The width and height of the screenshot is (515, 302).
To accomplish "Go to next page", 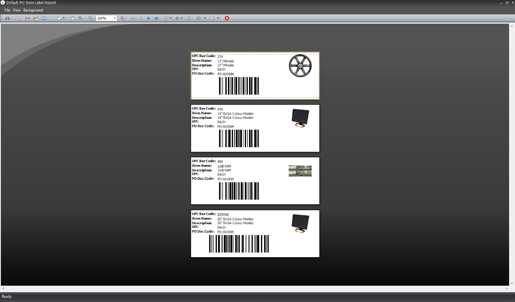I will click(x=148, y=18).
